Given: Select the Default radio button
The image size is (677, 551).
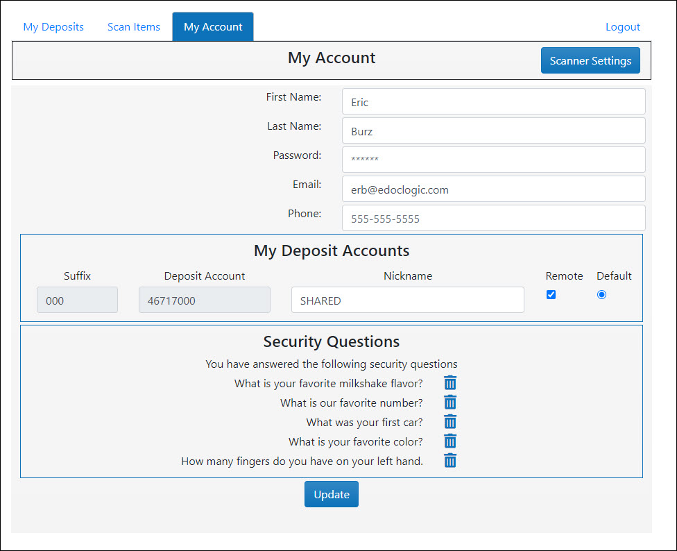Looking at the screenshot, I should [x=601, y=294].
